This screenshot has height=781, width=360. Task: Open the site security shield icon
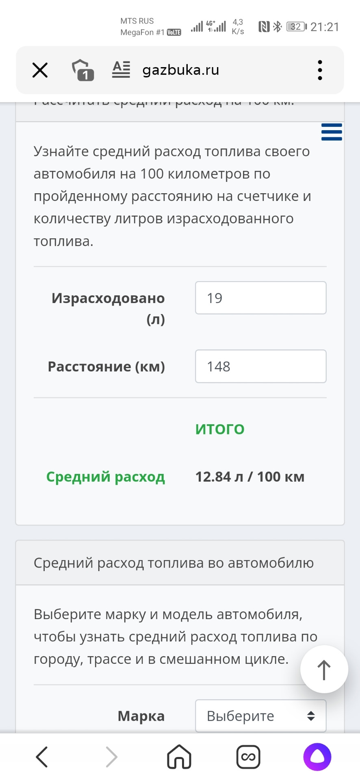click(82, 70)
